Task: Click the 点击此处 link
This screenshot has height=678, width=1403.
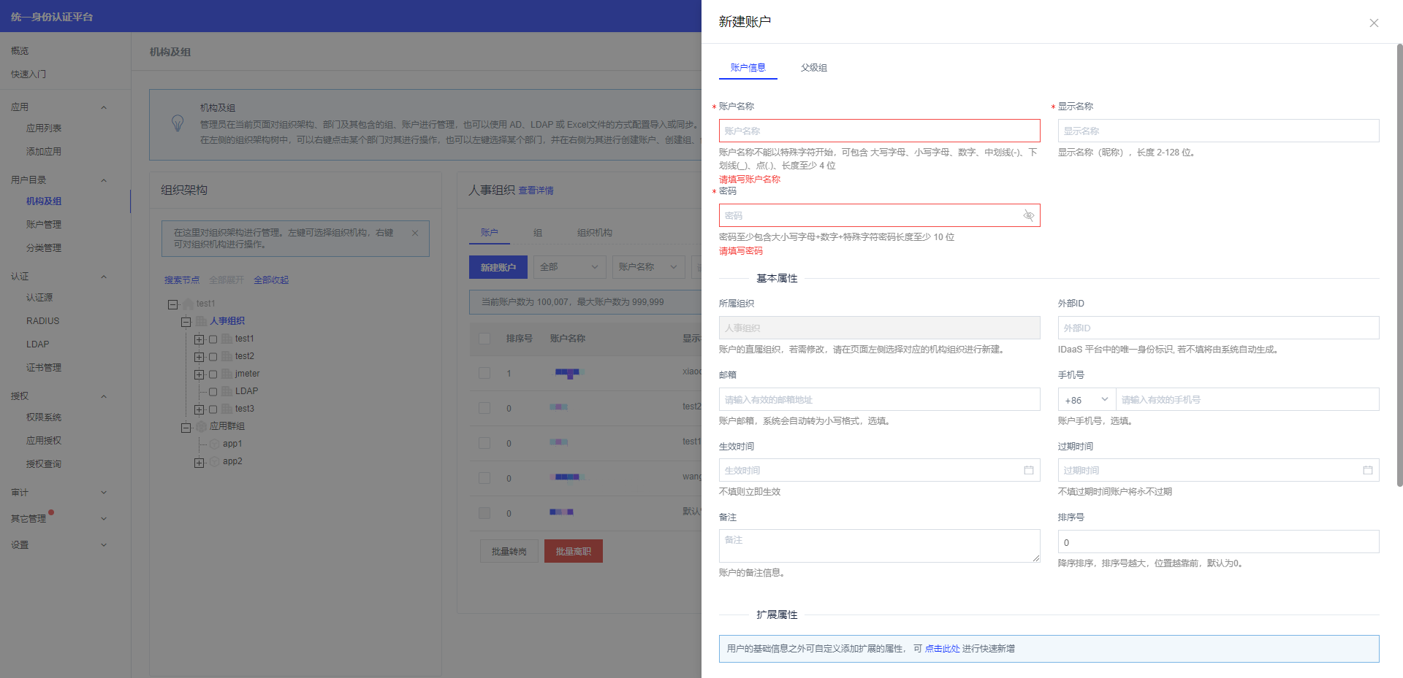Action: point(942,649)
